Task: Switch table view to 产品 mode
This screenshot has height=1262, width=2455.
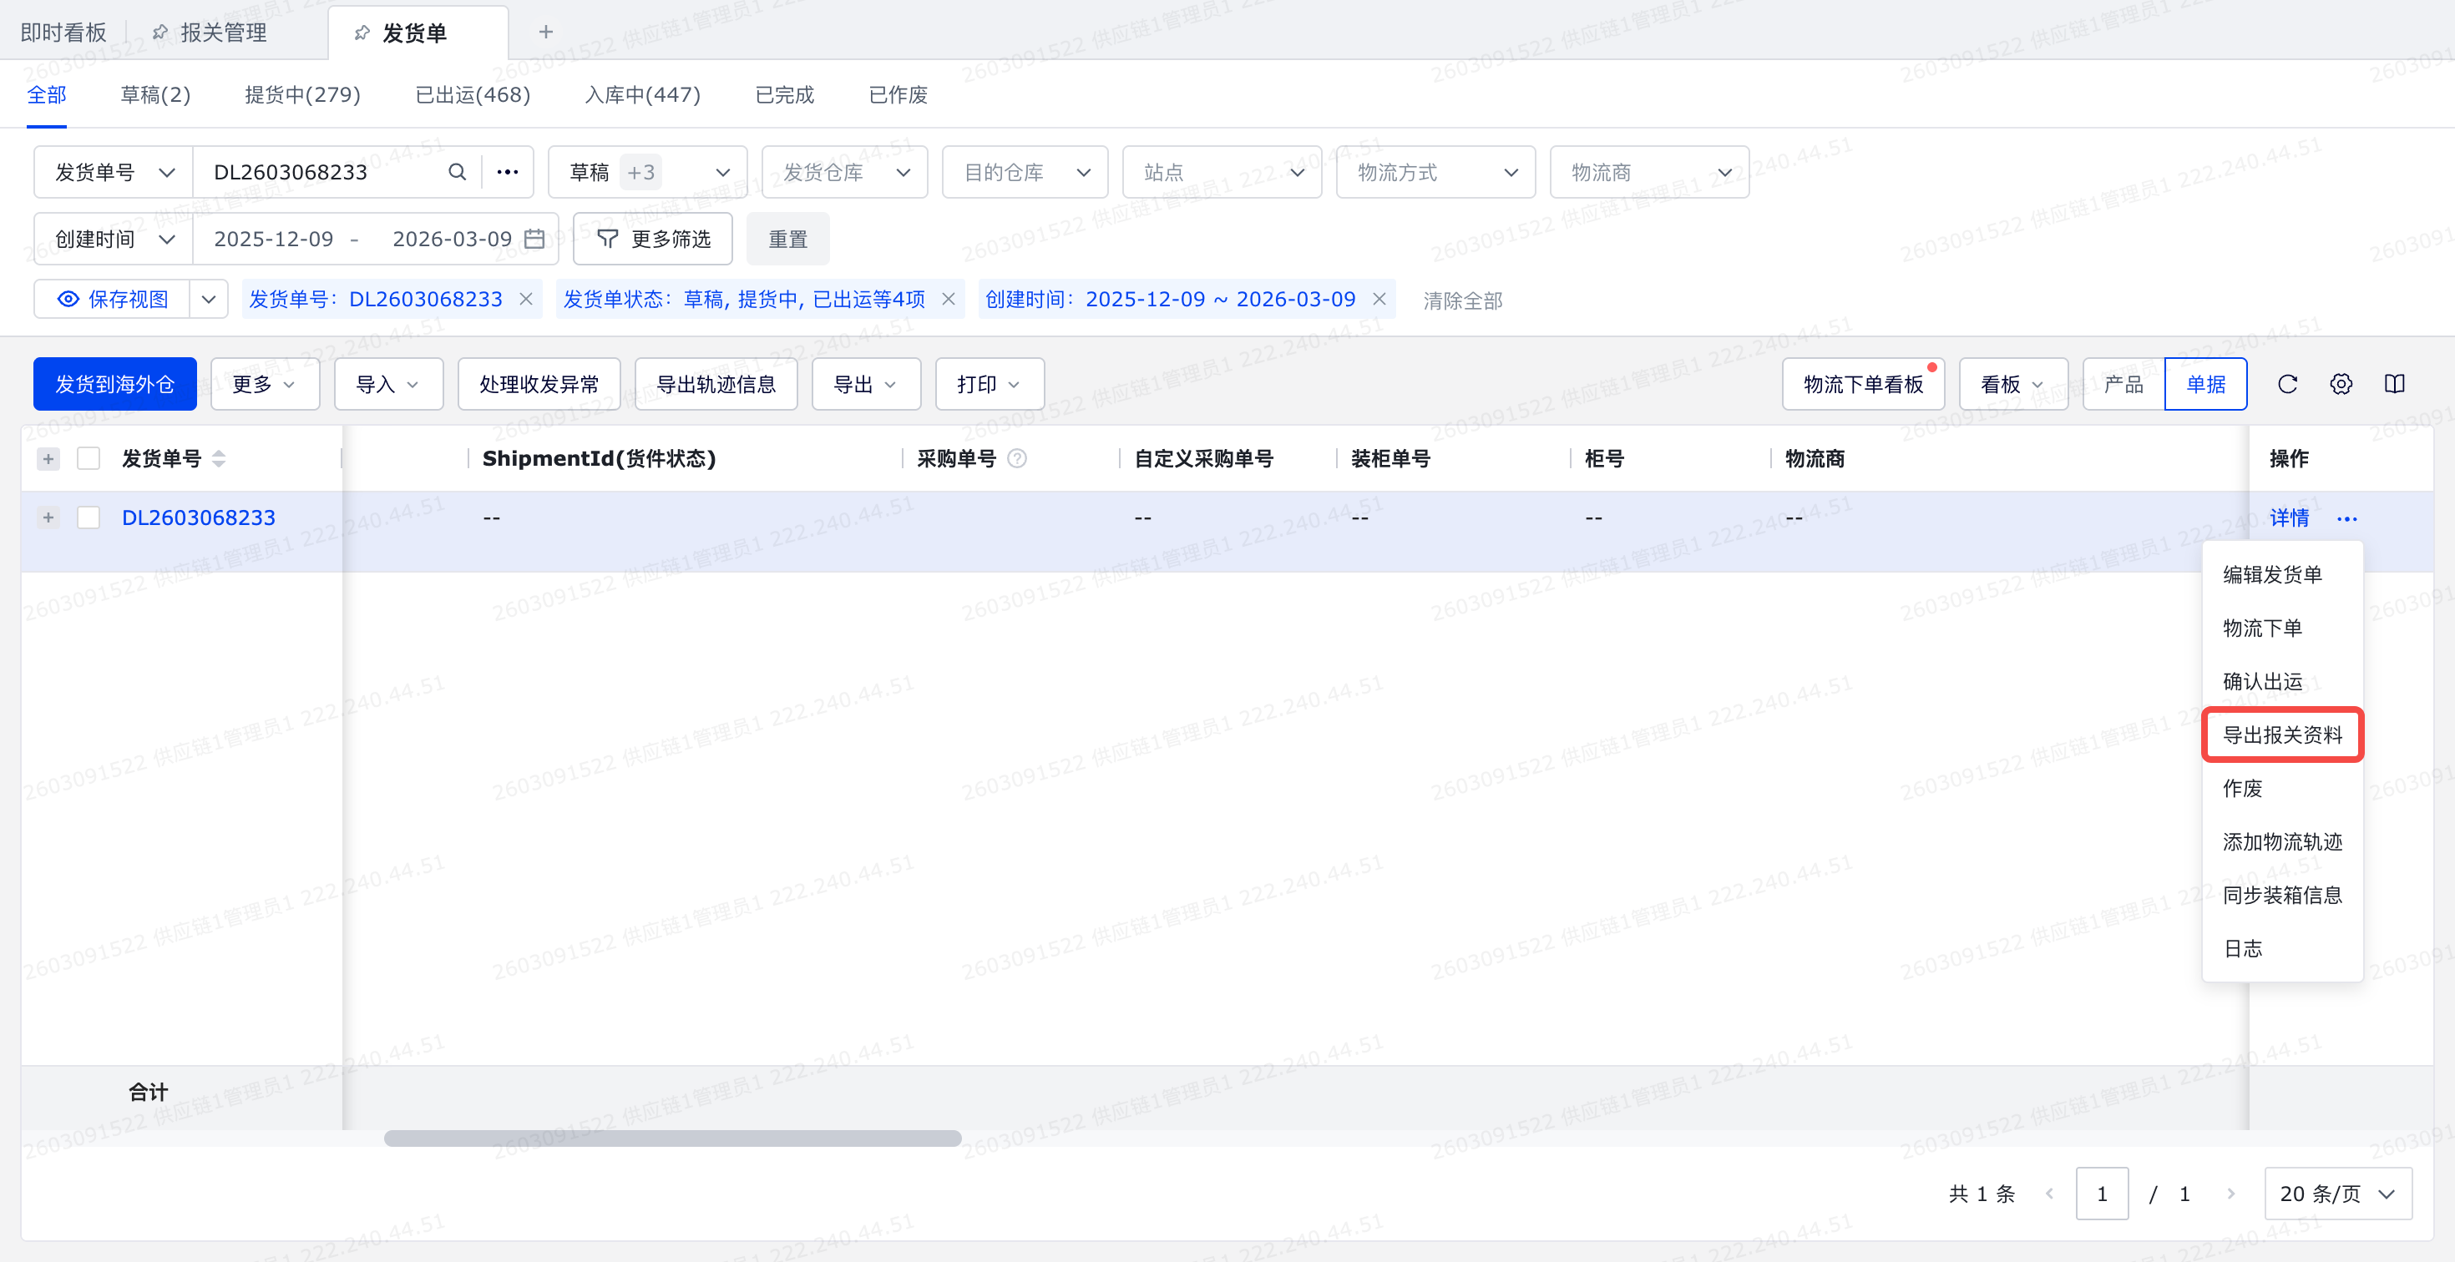Action: tap(2123, 384)
